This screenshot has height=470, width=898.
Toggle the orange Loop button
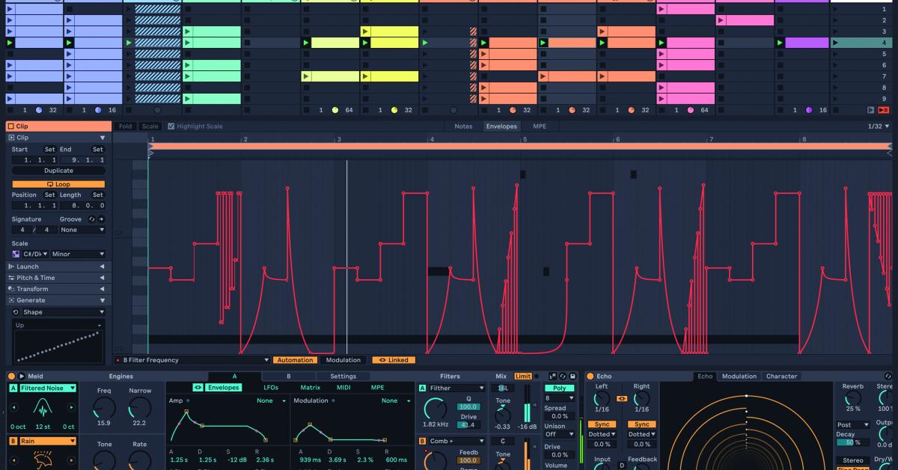tap(58, 184)
